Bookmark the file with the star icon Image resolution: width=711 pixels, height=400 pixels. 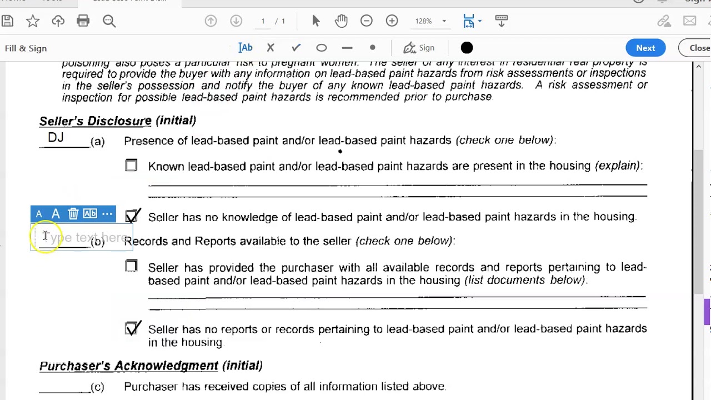(33, 21)
